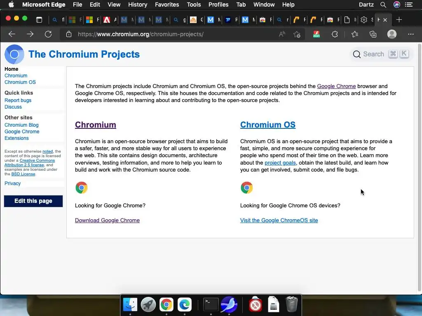Select Home in the sidebar
Viewport: 422px width, 316px height.
tap(11, 69)
